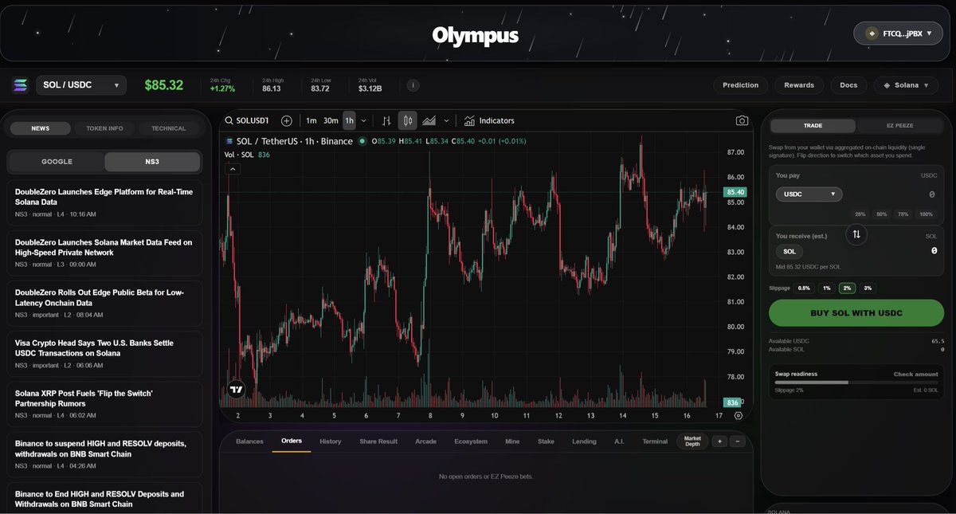Open the Solana network dropdown
The height and width of the screenshot is (514, 956).
click(907, 85)
